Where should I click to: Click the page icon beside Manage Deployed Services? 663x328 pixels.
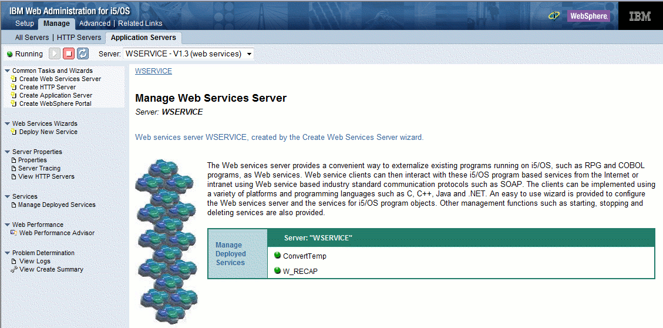[14, 205]
